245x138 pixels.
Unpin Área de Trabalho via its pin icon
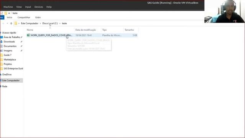(x=21, y=37)
